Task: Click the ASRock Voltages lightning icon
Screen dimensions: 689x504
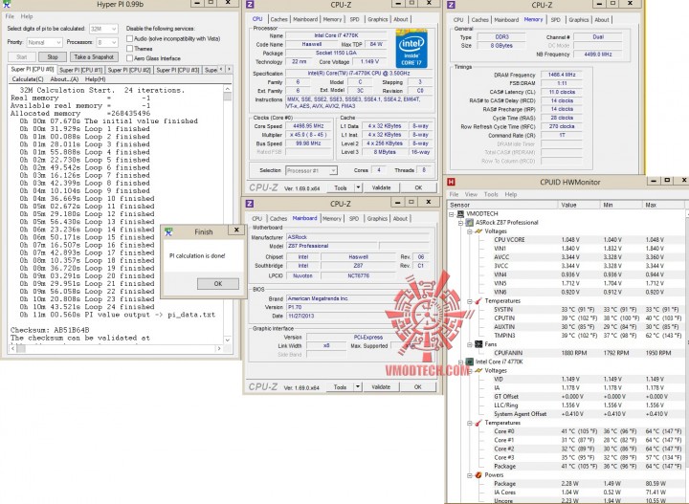Action: 478,230
